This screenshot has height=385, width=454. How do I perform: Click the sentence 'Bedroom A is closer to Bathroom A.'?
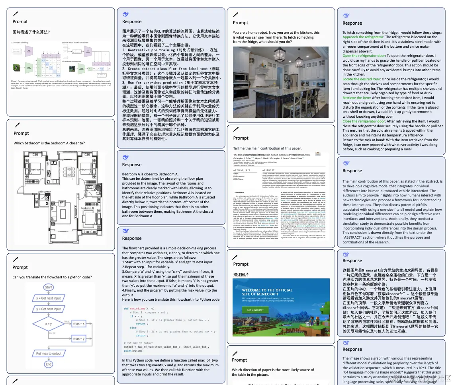coord(150,174)
